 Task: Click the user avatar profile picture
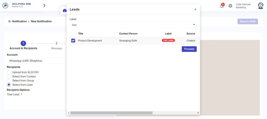click(x=260, y=6)
